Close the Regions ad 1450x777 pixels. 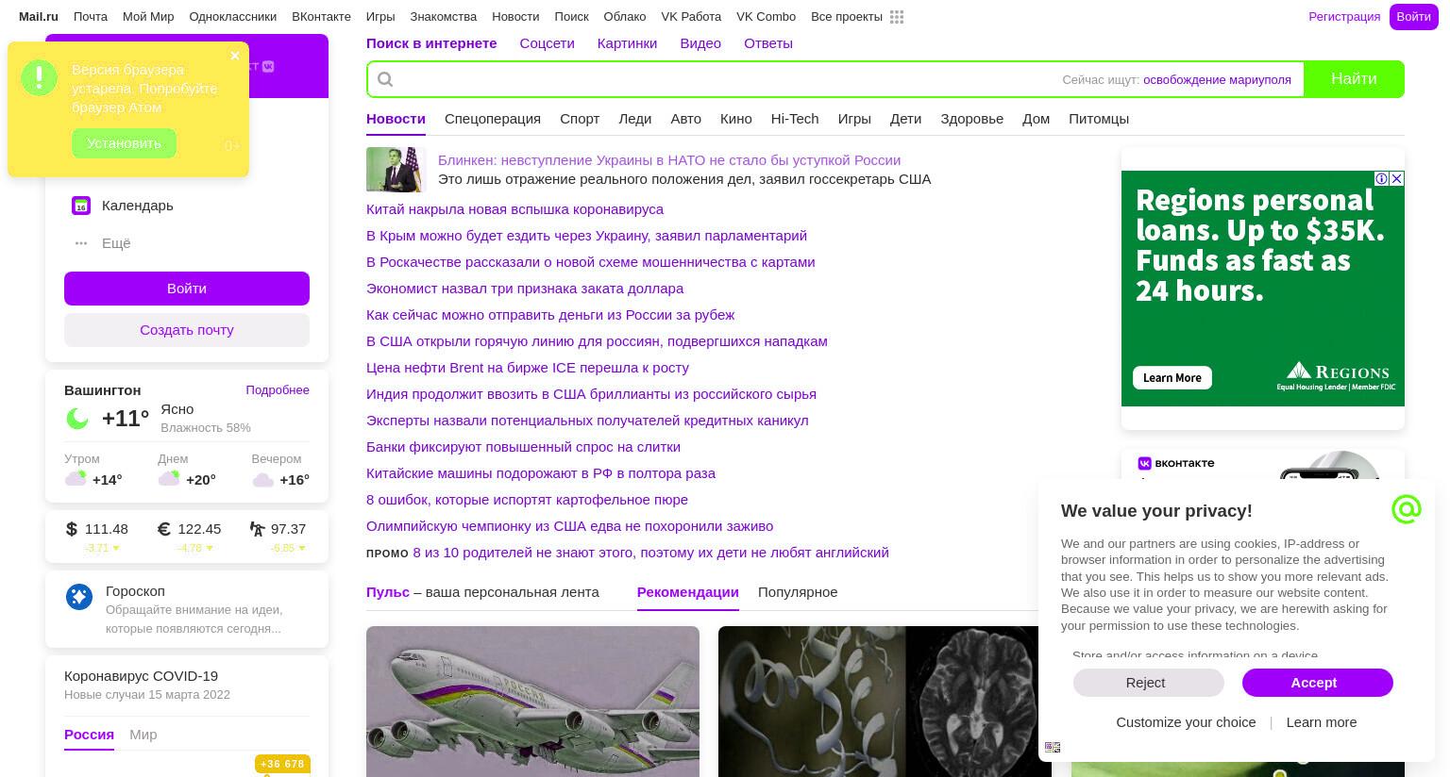1396,178
